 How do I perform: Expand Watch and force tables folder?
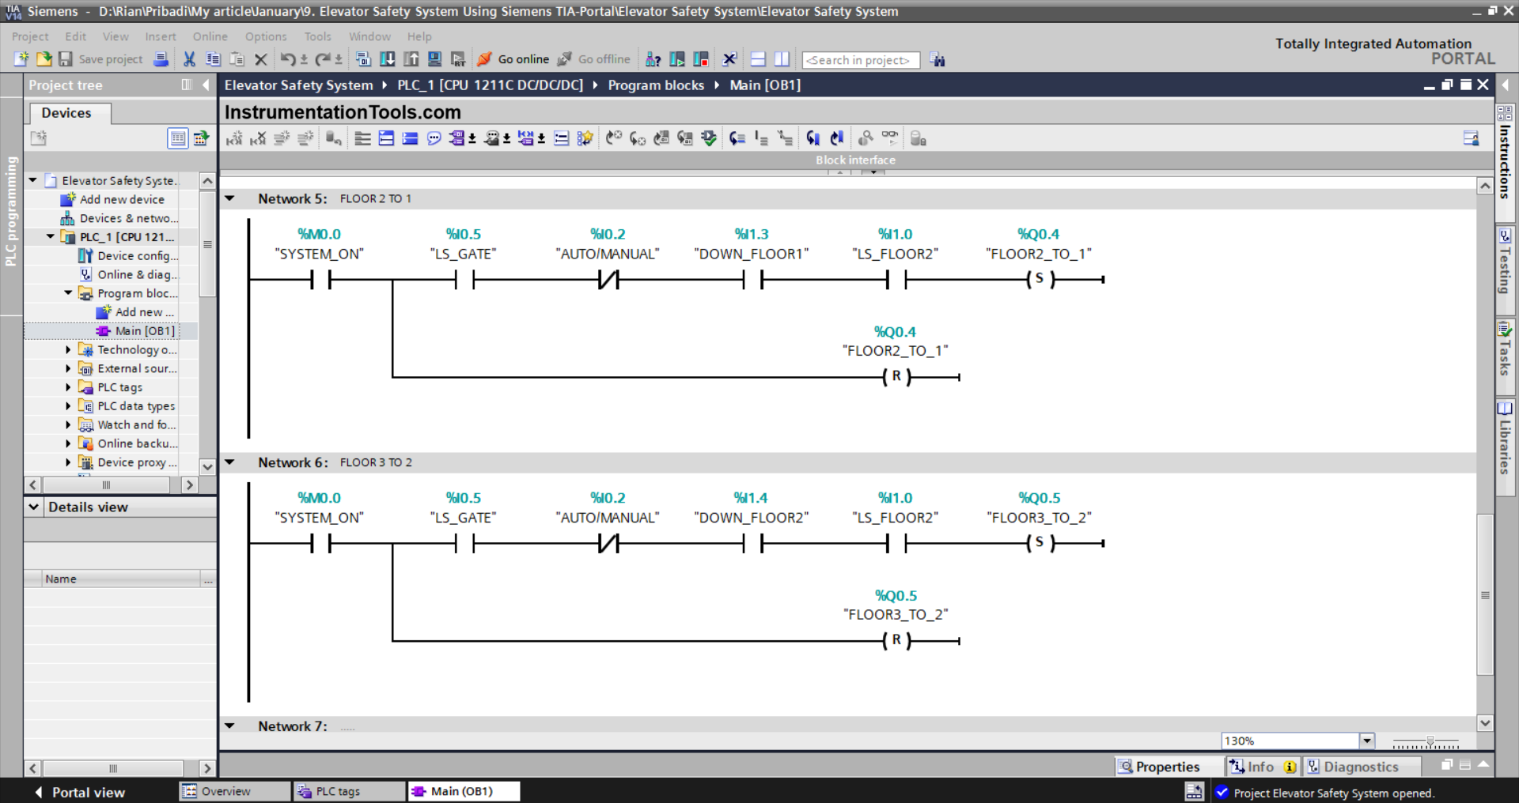(x=68, y=424)
